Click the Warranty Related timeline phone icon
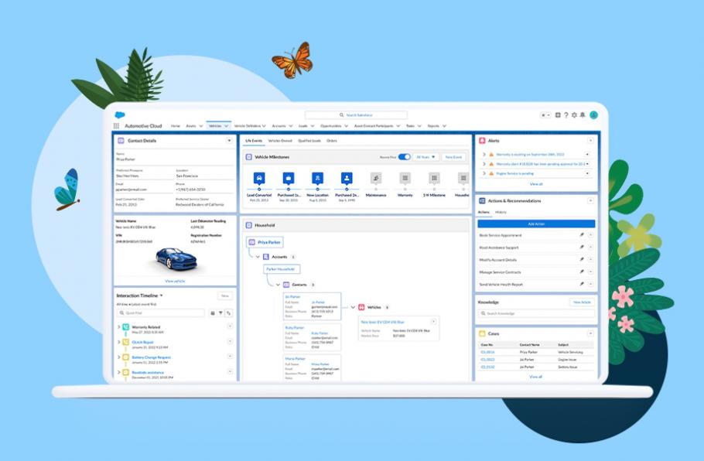 tap(125, 327)
